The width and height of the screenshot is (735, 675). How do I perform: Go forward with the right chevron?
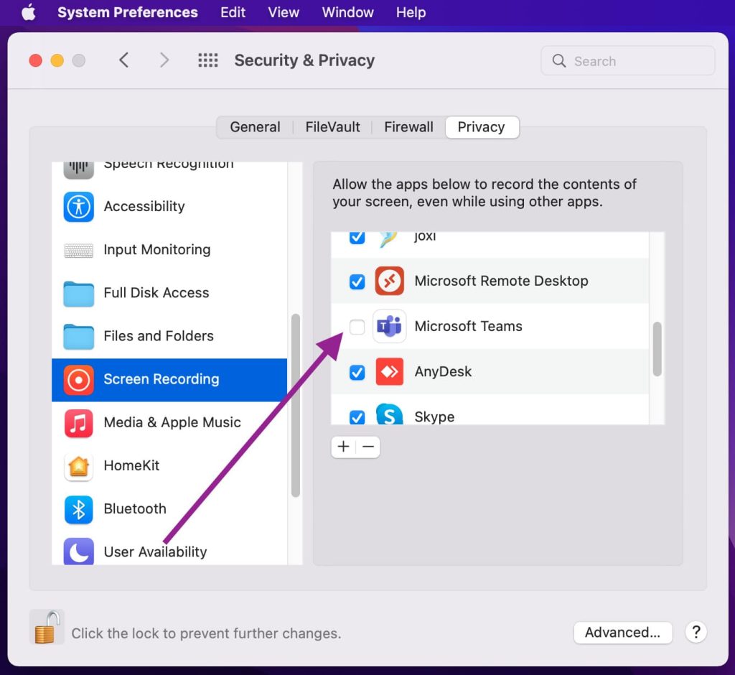click(x=164, y=60)
